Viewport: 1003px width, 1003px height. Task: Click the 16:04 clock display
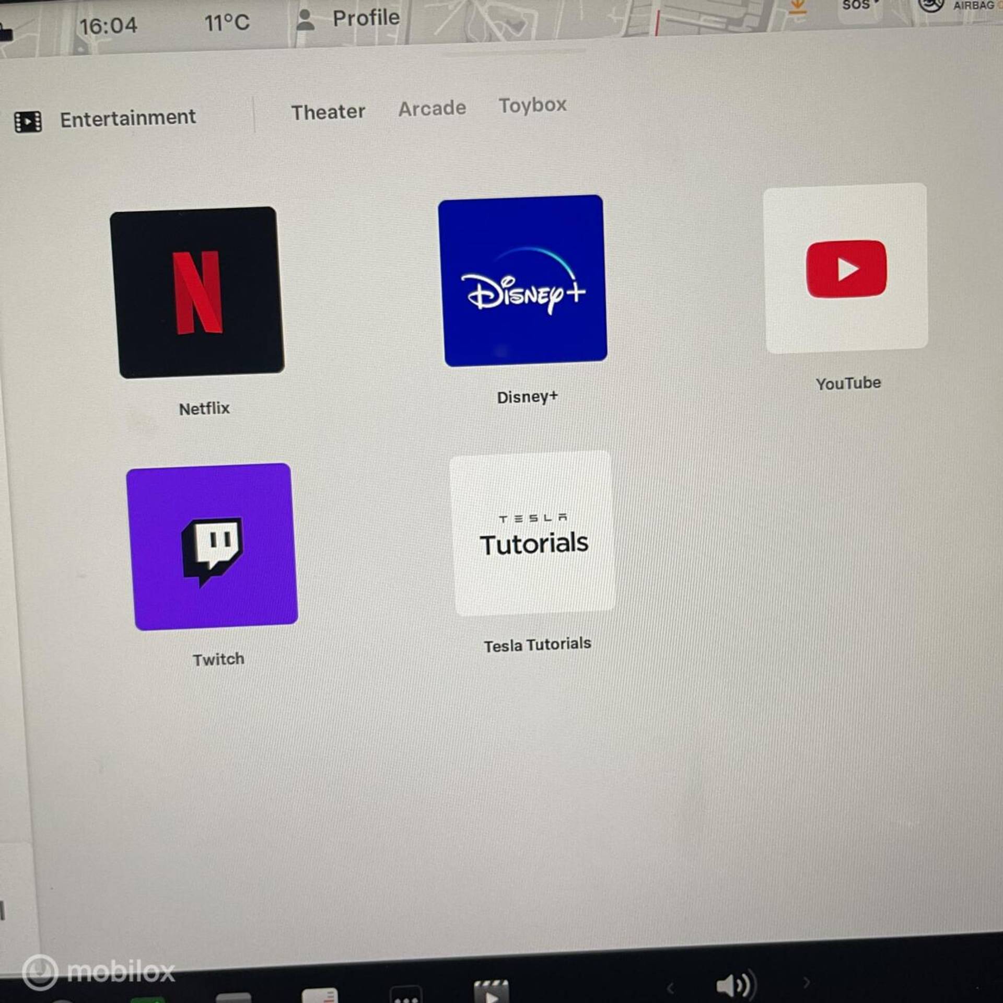coord(108,26)
